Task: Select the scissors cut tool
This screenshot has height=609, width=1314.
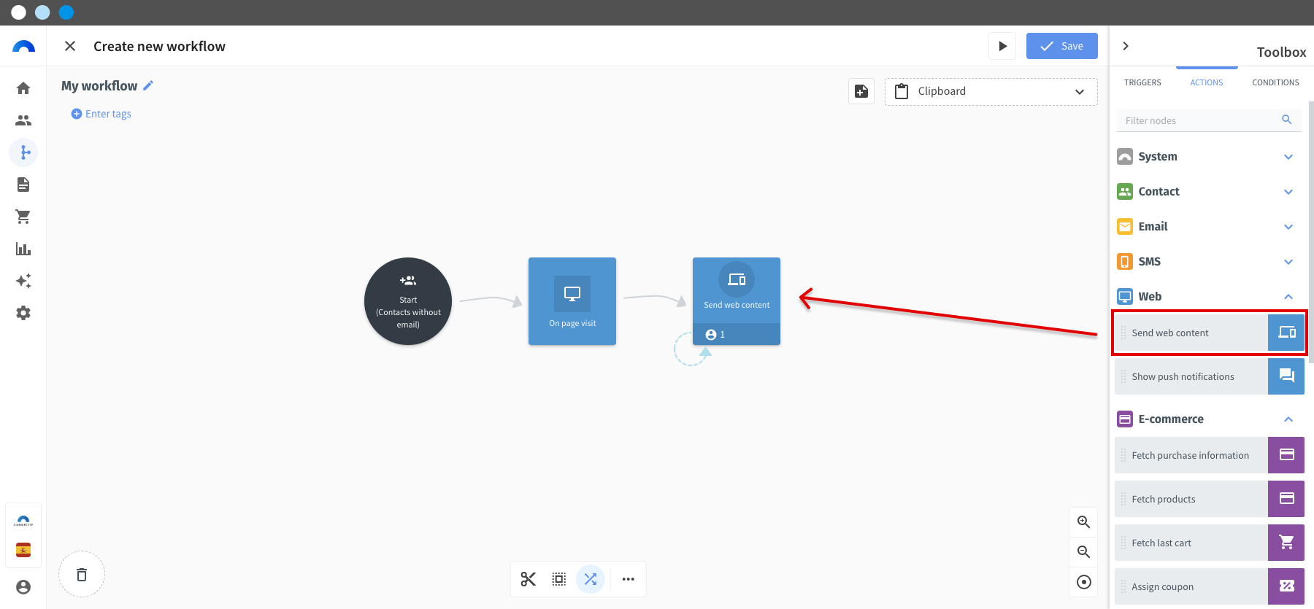Action: click(529, 579)
